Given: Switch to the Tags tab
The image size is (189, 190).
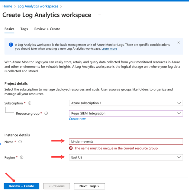Looking at the screenshot, I should 24,29.
